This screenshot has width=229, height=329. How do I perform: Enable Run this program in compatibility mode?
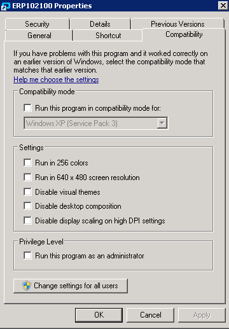pyautogui.click(x=28, y=108)
